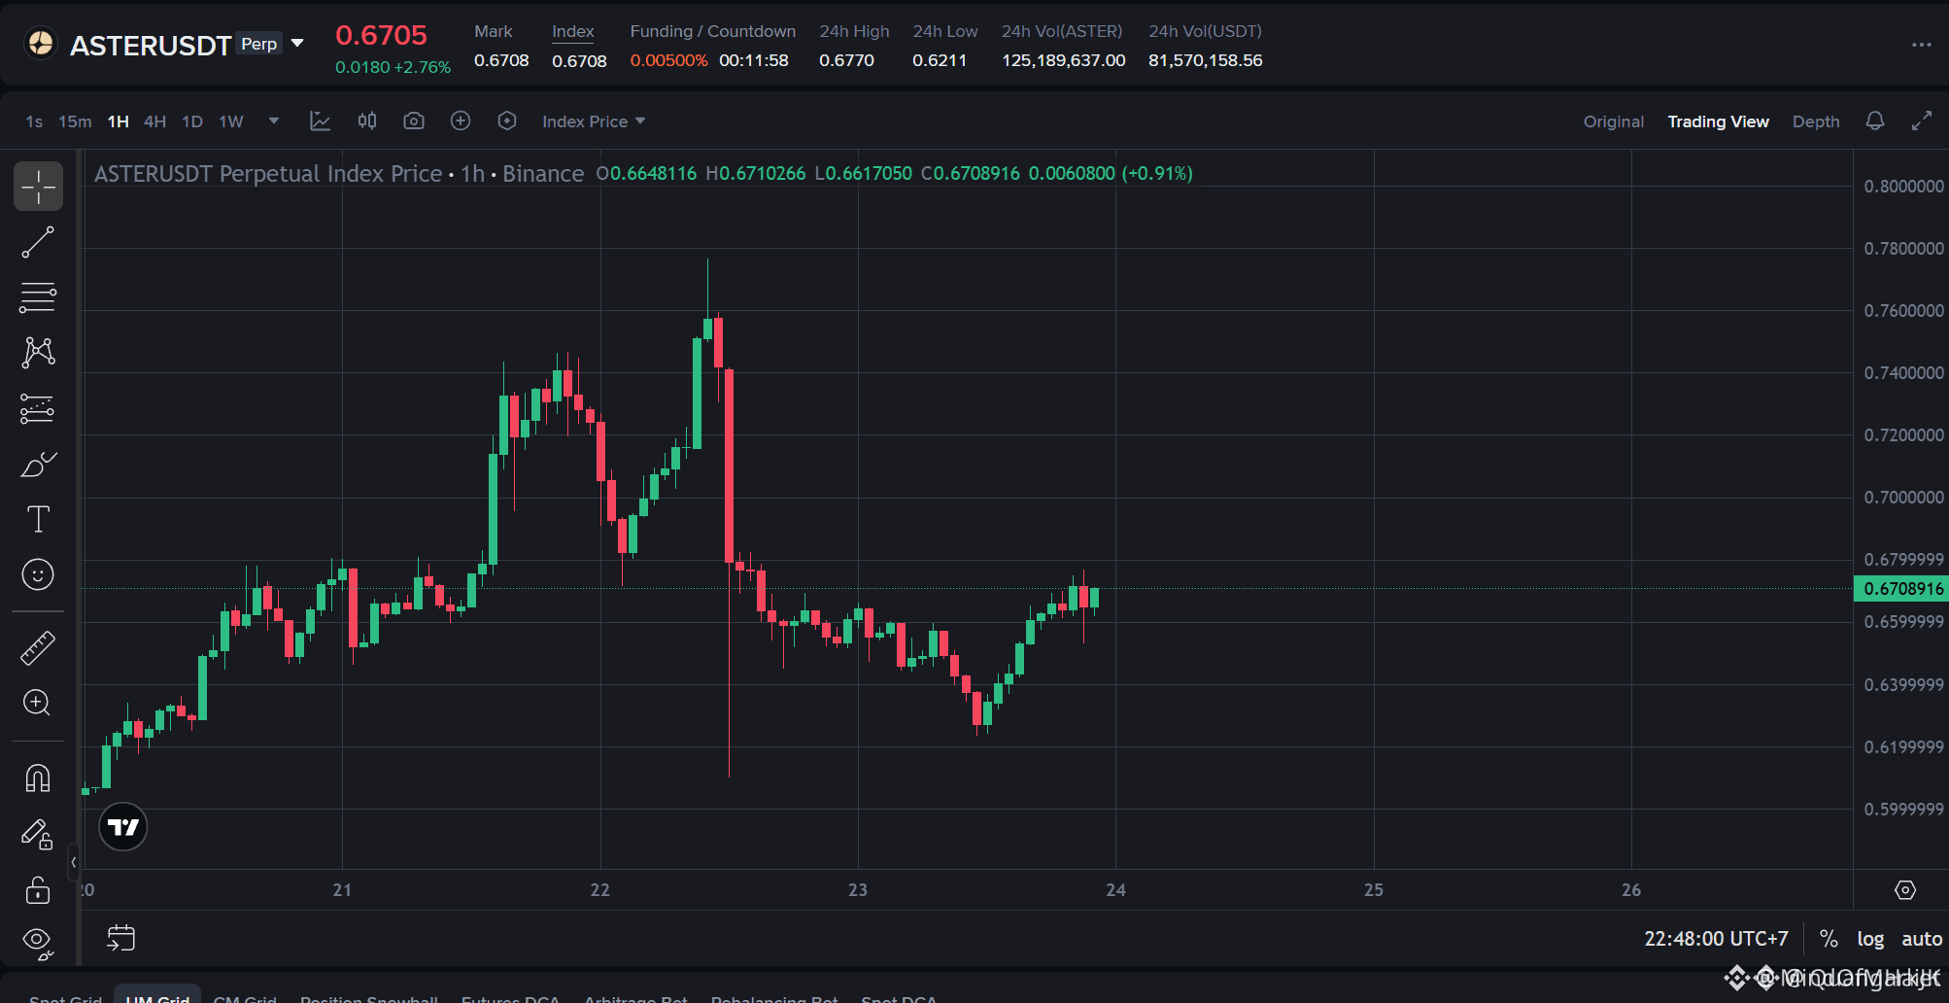Open the forecasting and measurement tools

(38, 409)
